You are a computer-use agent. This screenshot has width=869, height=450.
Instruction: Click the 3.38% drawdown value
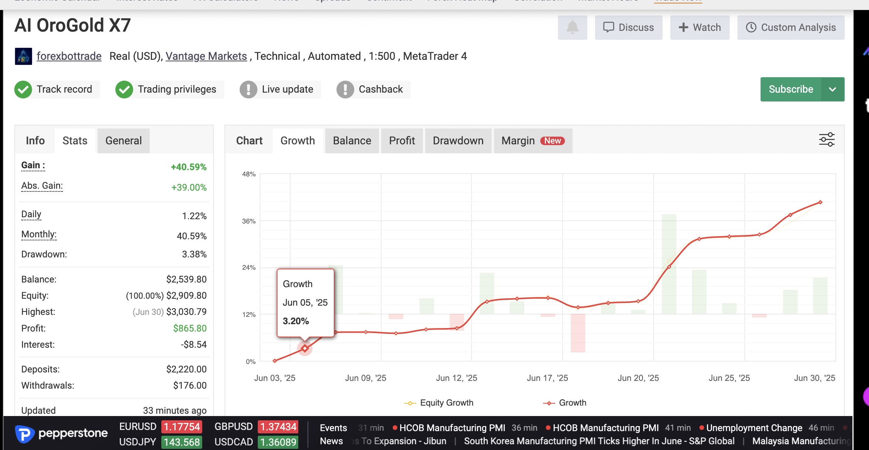[x=194, y=254]
